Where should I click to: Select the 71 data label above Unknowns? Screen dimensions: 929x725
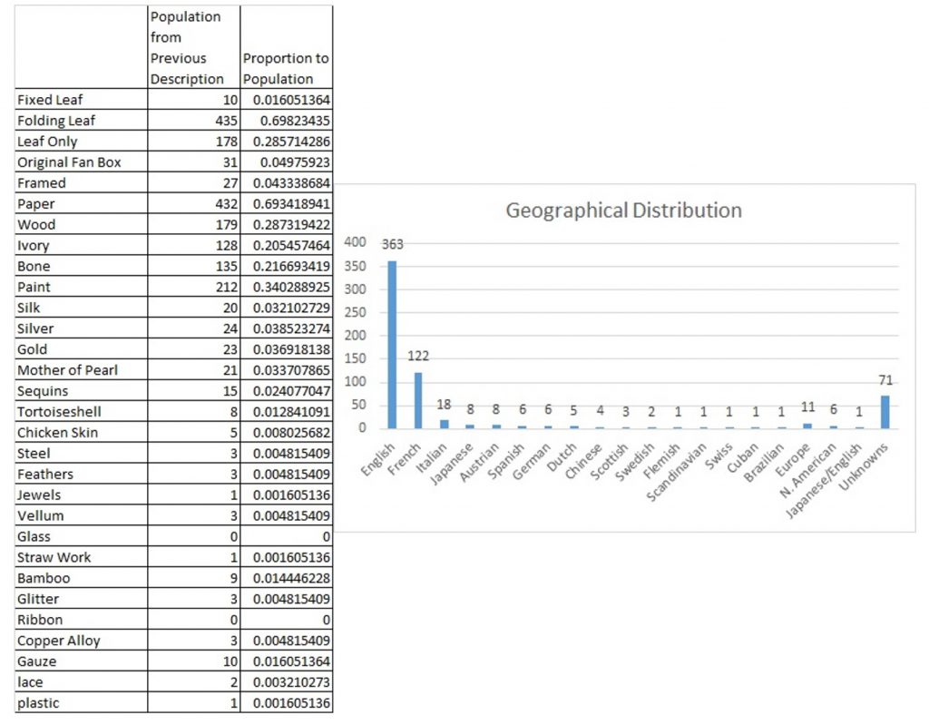[x=885, y=380]
